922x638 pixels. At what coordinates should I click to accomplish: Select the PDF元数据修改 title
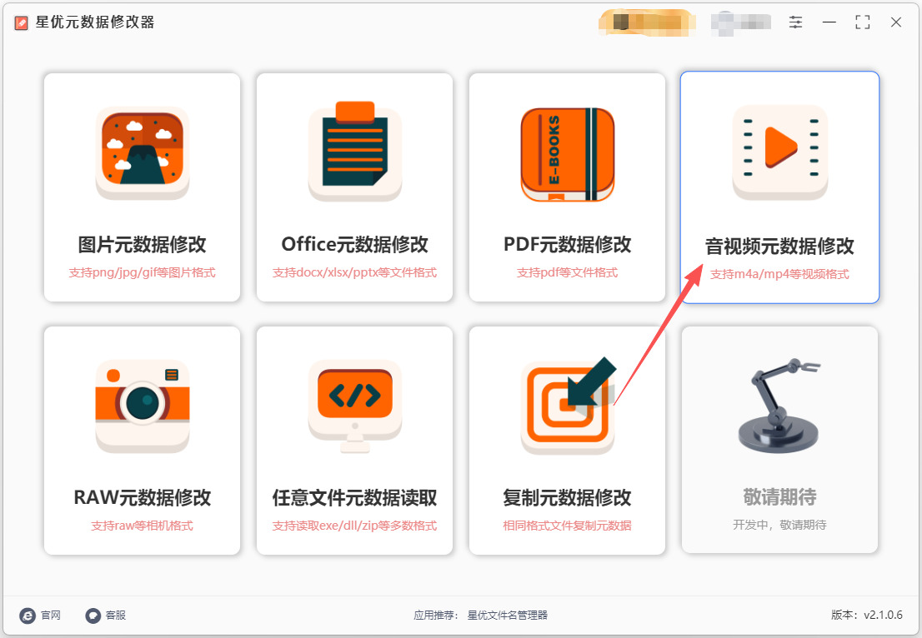[x=568, y=244]
